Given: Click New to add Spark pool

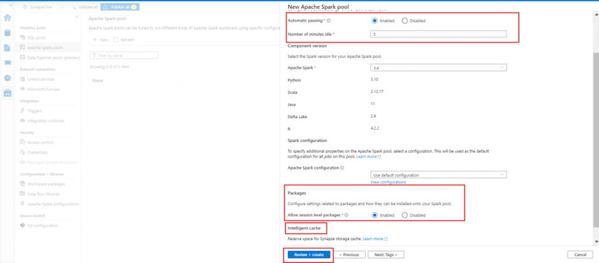Looking at the screenshot, I should (x=101, y=39).
